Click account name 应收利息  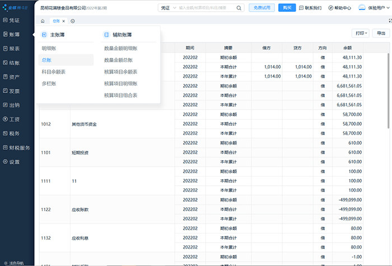pyautogui.click(x=80, y=238)
